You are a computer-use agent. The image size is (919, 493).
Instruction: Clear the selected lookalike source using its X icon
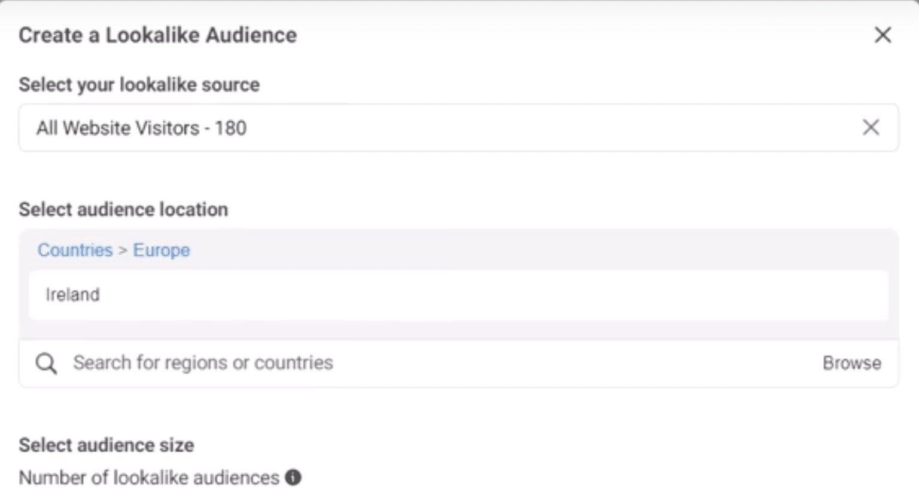(x=871, y=127)
